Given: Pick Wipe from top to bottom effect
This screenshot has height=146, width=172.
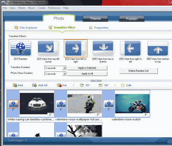Looking at the screenshot, I should tap(103, 49).
